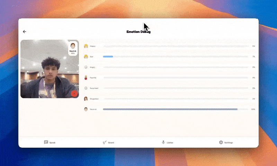Click the "Emotion Debug" page title
This screenshot has width=277, height=166.
138,32
